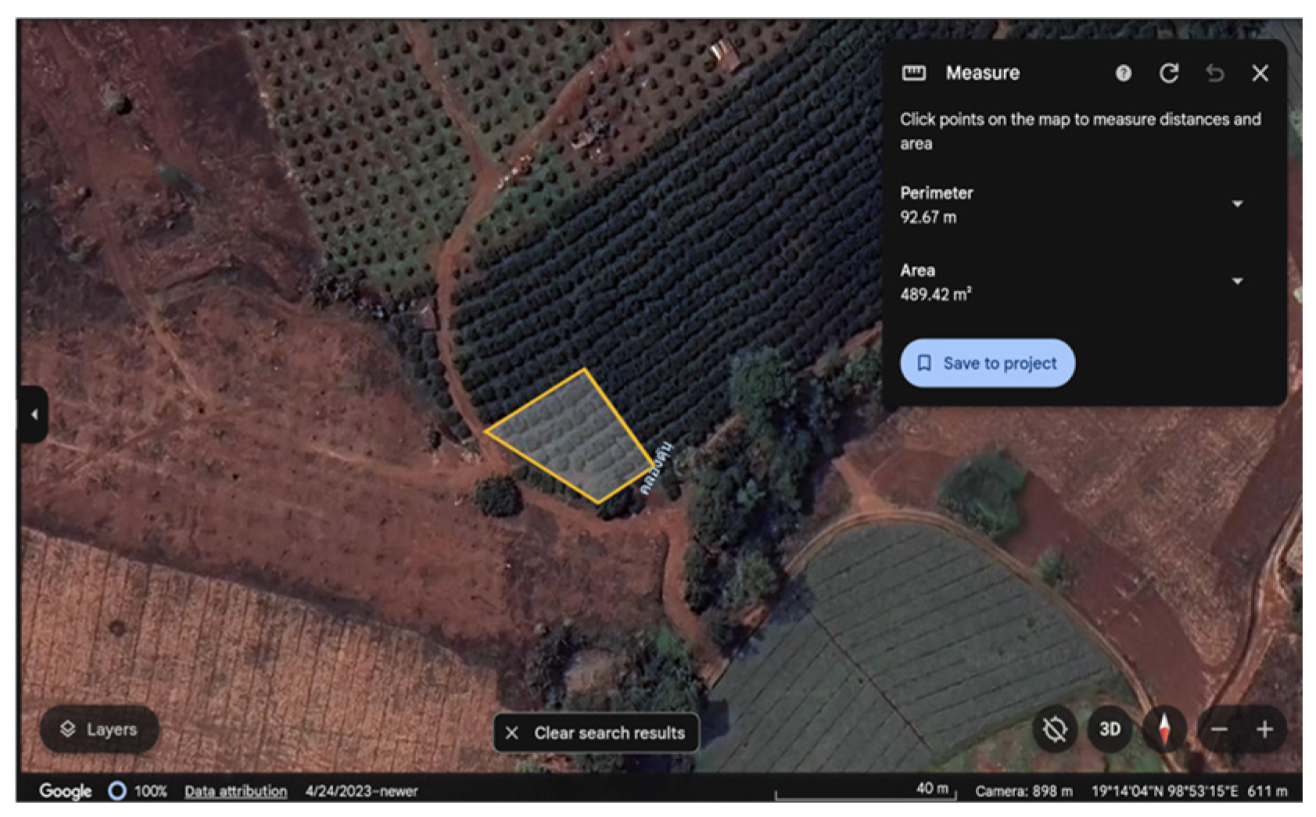Zoom out with the minus button

coord(1219,729)
